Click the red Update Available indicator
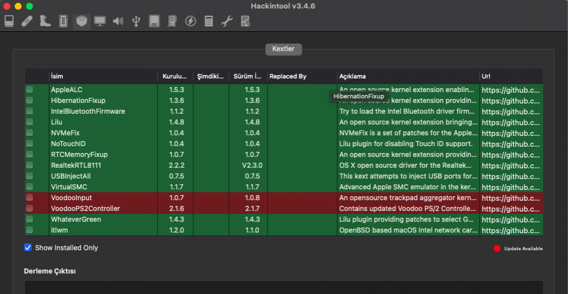The image size is (568, 294). point(498,249)
